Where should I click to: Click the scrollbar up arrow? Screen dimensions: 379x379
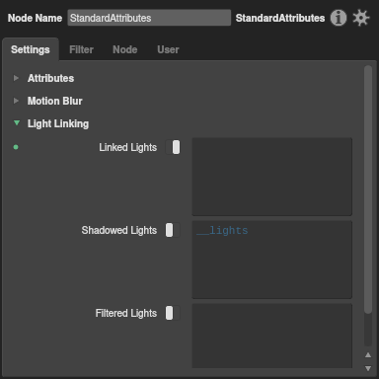click(368, 355)
